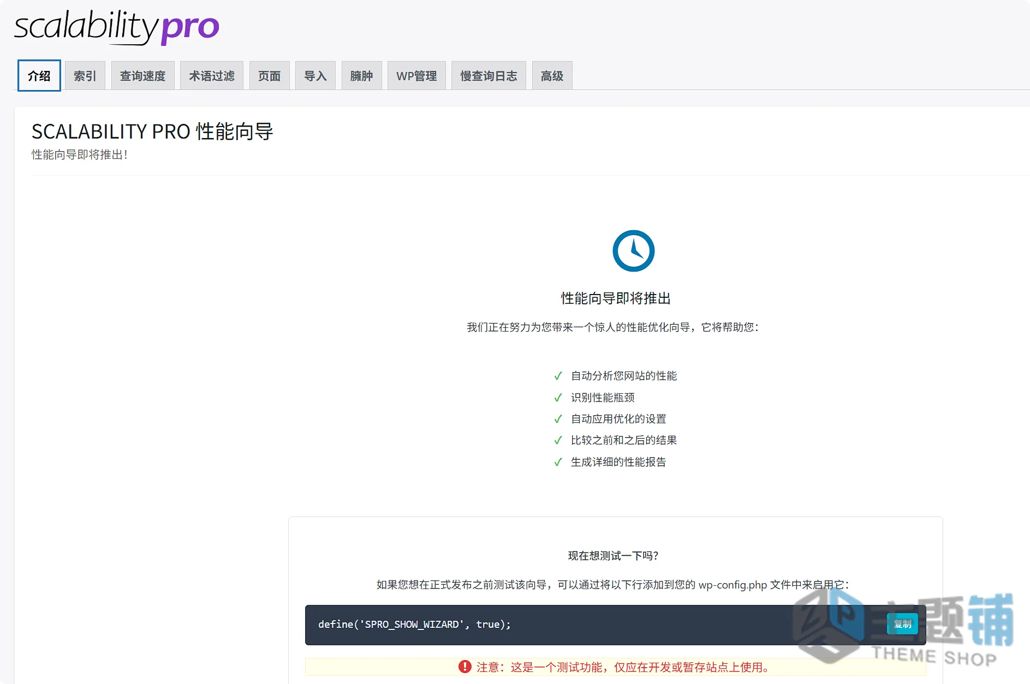Click the text 识别性能瓶颈

point(603,398)
